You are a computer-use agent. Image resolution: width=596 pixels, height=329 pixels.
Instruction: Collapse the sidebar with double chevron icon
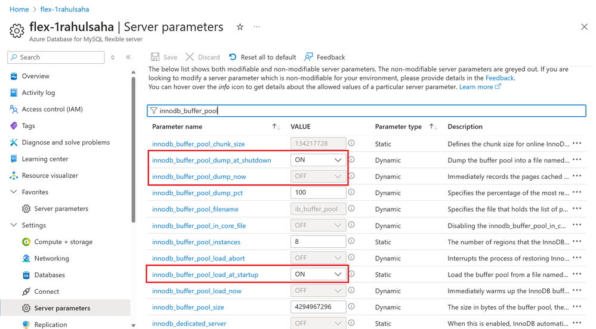click(x=128, y=57)
